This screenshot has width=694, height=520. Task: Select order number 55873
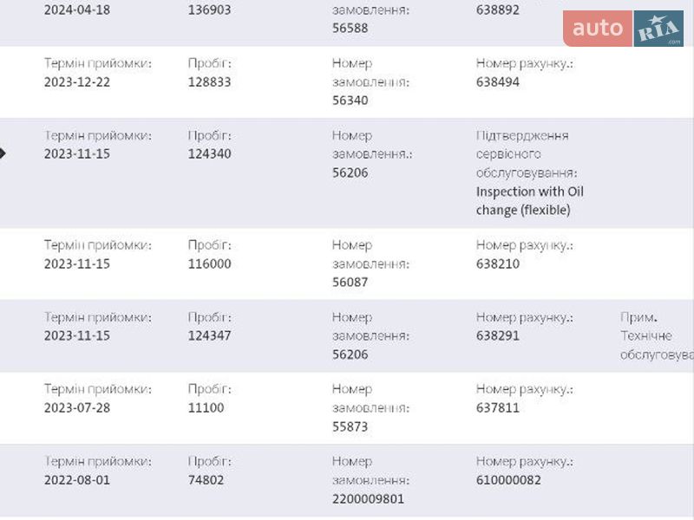point(350,426)
